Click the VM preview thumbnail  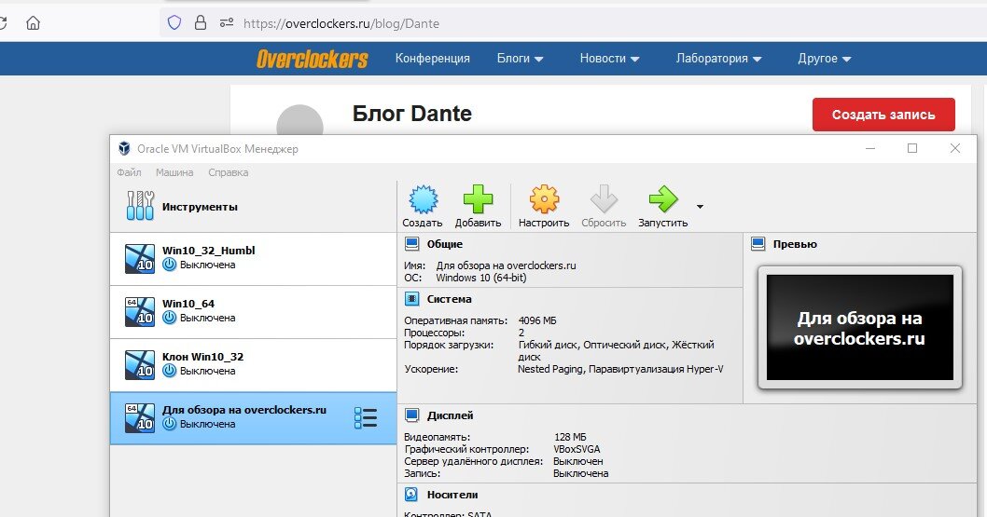[x=860, y=327]
